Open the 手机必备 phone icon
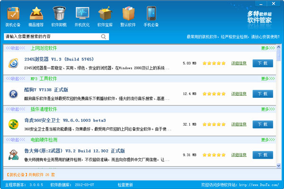This screenshot has width=284, height=189. click(x=151, y=13)
